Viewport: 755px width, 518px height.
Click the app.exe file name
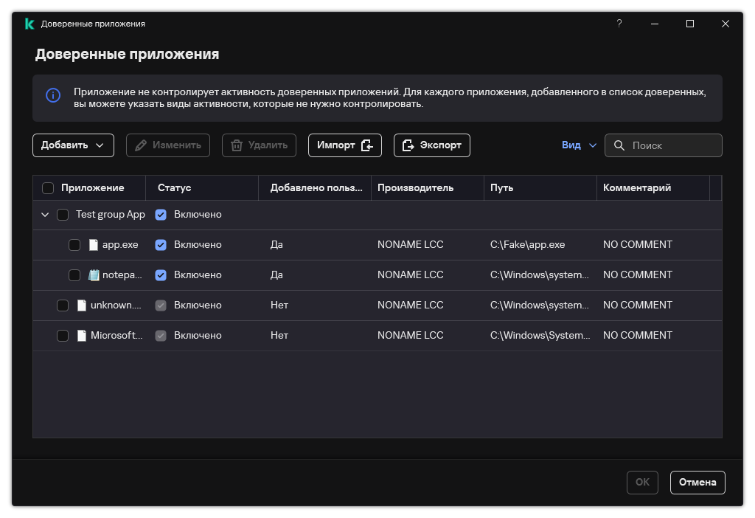(x=120, y=245)
